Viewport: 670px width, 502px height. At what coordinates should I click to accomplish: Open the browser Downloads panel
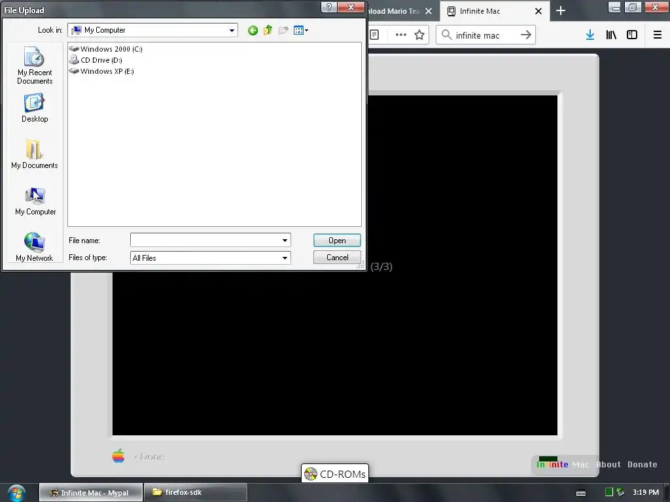590,35
